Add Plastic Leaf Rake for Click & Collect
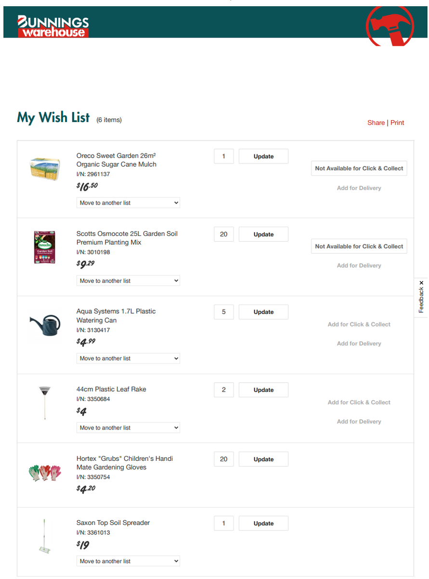 [x=359, y=402]
